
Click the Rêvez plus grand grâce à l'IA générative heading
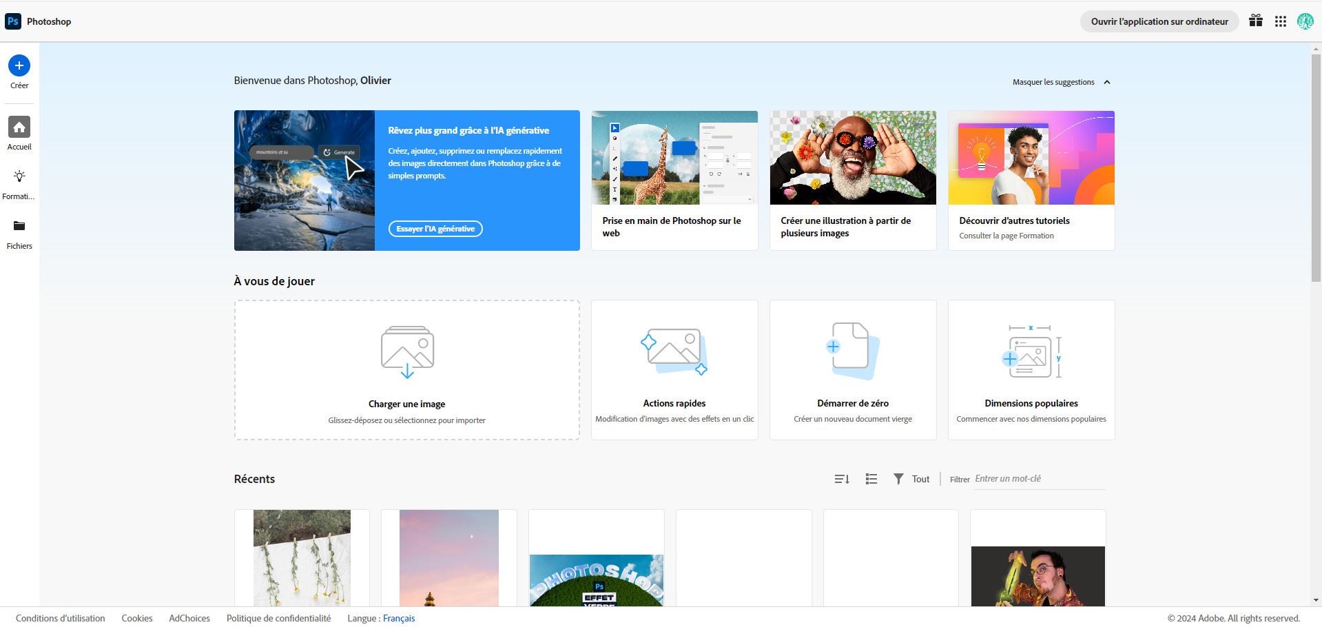(x=468, y=130)
